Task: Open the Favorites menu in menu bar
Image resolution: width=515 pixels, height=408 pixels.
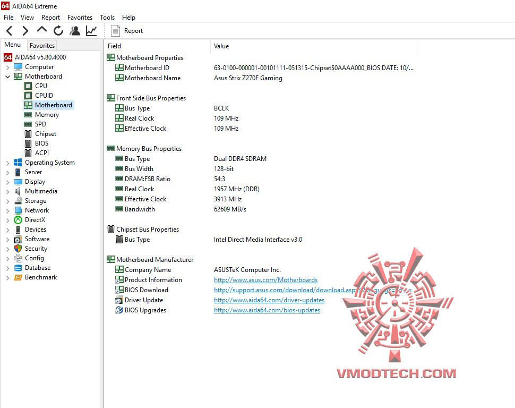Action: tap(80, 18)
